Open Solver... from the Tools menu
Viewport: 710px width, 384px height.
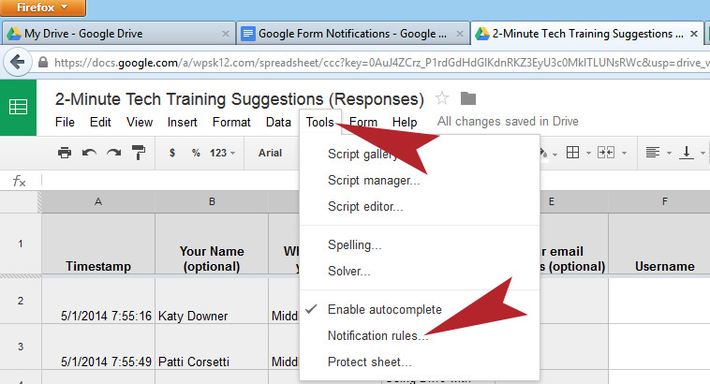(x=420, y=272)
